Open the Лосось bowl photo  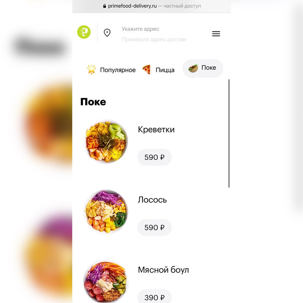(106, 212)
